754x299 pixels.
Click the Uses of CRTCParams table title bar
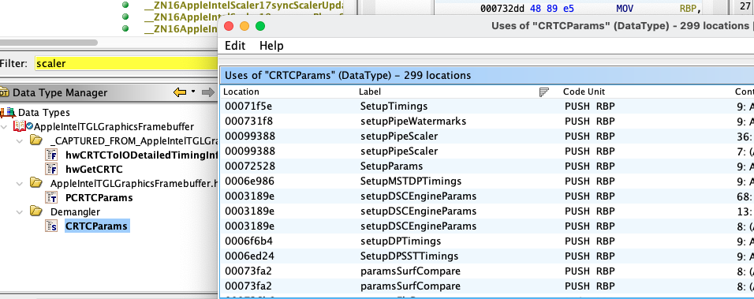click(487, 76)
